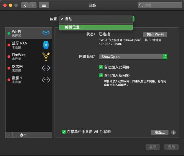This screenshot has width=184, height=156.
Task: Open help with the question mark button
Action: [x=173, y=133]
